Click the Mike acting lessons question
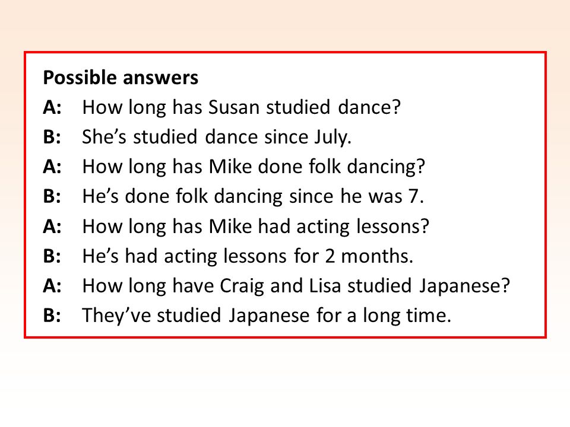 click(255, 227)
